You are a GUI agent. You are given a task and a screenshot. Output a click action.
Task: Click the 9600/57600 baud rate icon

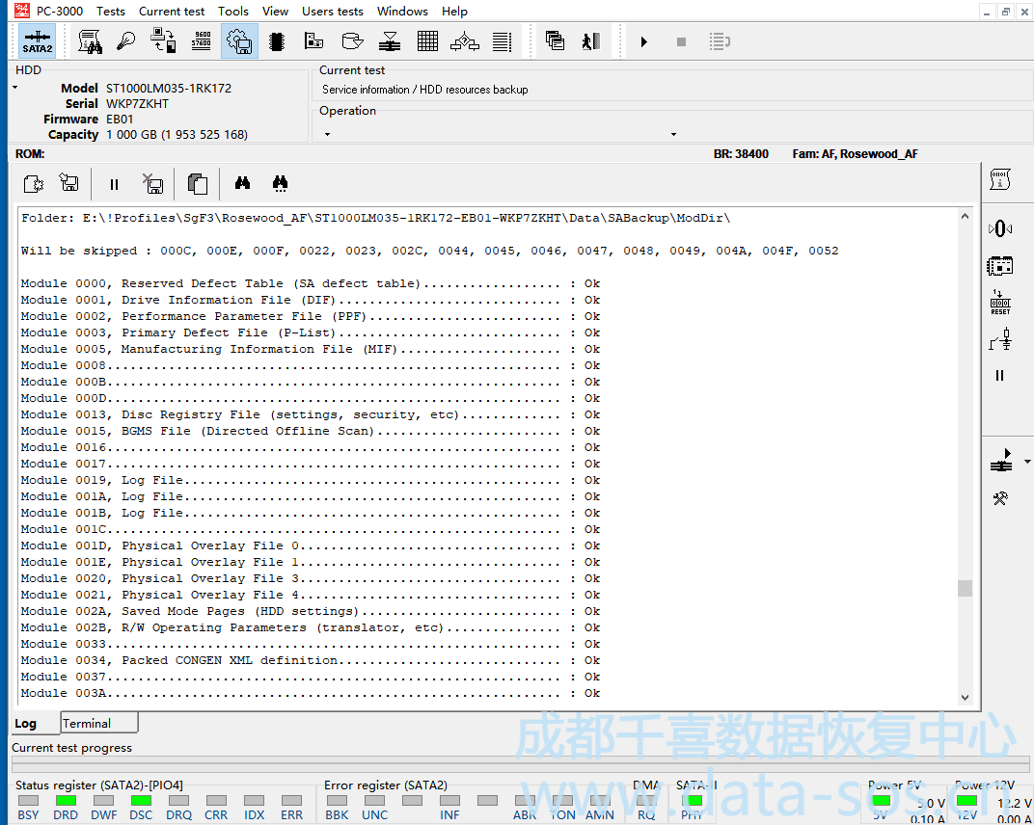(201, 41)
